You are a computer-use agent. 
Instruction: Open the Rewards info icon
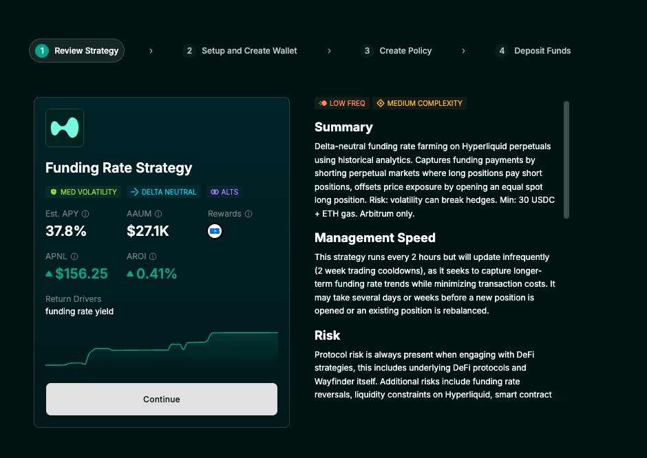tap(248, 214)
